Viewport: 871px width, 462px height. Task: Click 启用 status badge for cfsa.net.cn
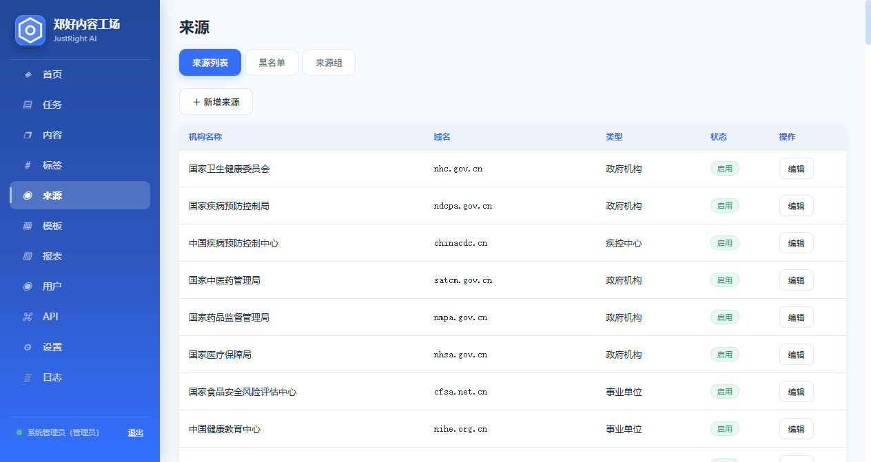point(725,392)
